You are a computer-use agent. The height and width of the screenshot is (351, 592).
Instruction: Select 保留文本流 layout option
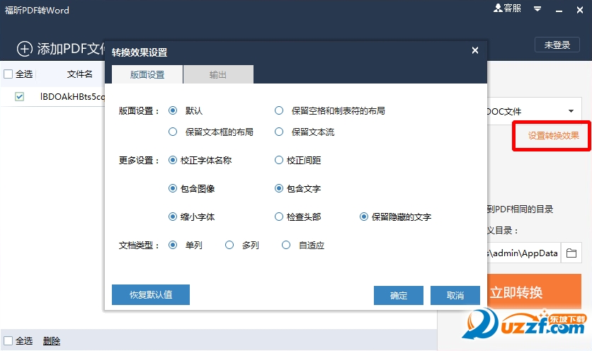point(279,132)
